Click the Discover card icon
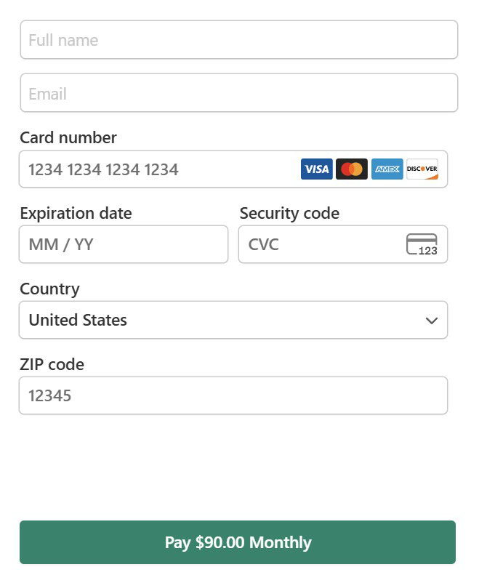The image size is (487, 583). click(x=422, y=169)
